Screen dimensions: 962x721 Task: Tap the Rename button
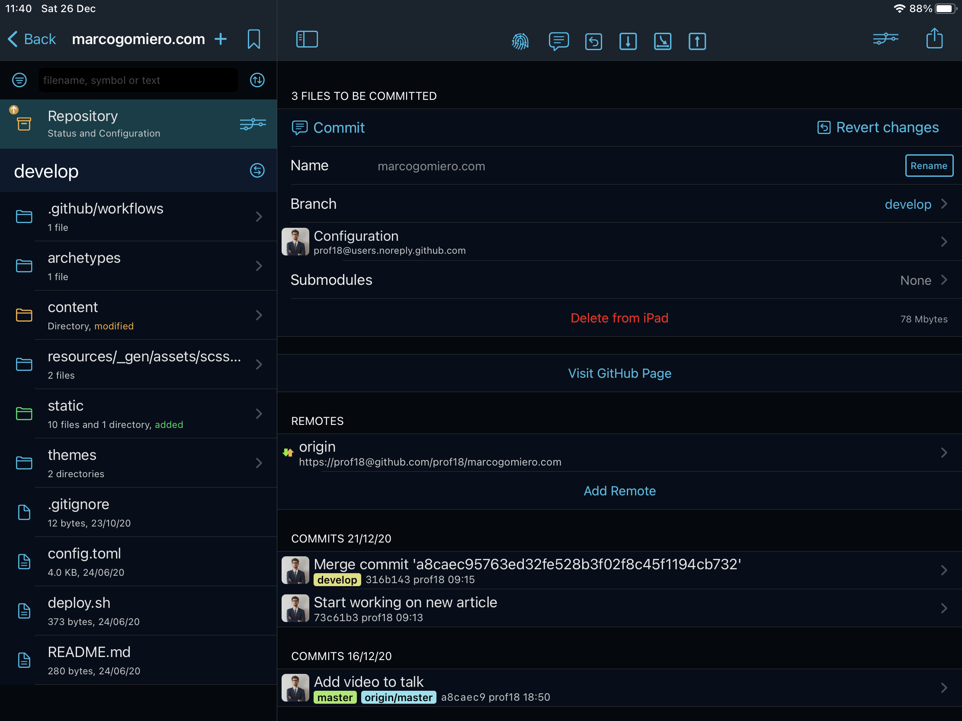929,166
